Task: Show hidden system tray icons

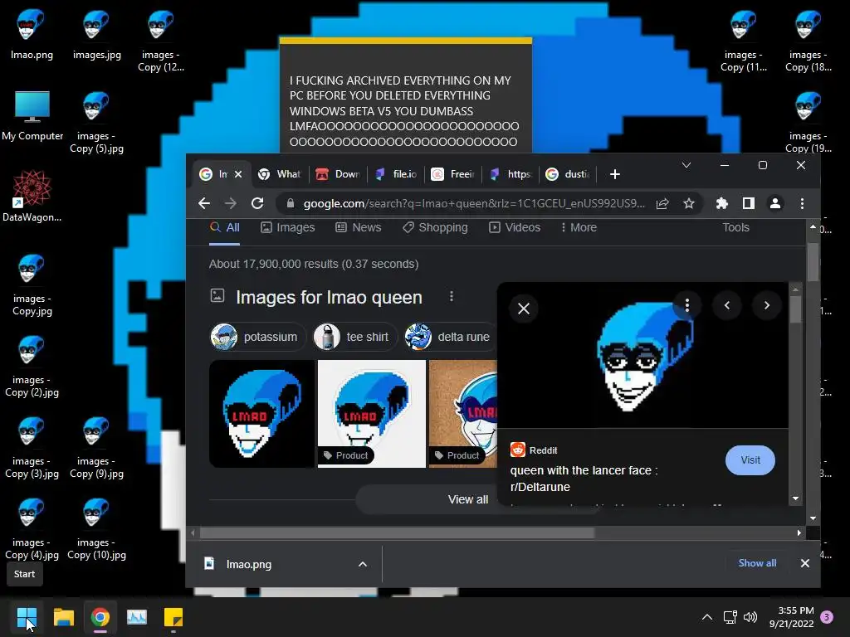Action: 707,617
